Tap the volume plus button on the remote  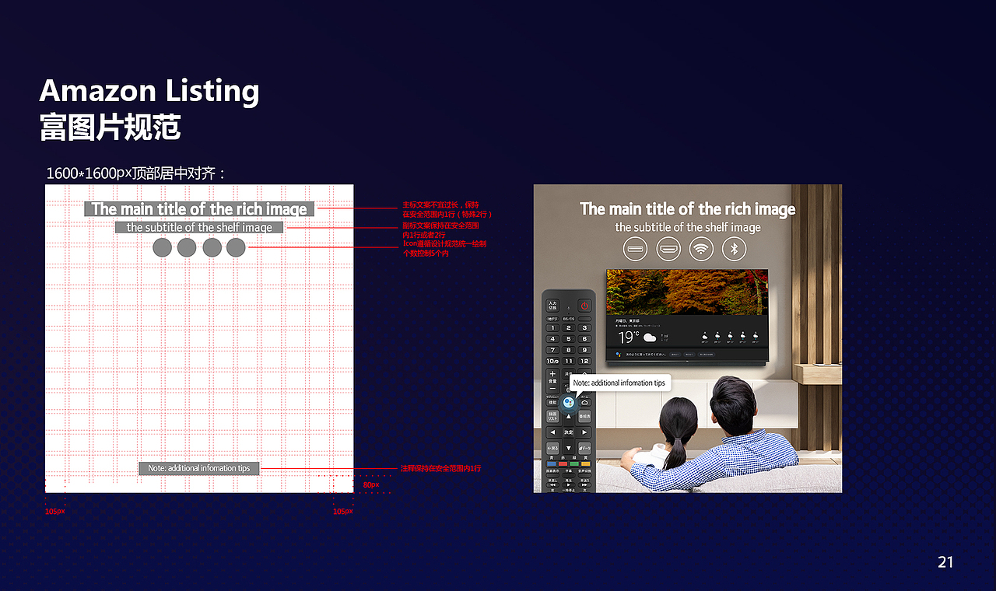tap(552, 374)
